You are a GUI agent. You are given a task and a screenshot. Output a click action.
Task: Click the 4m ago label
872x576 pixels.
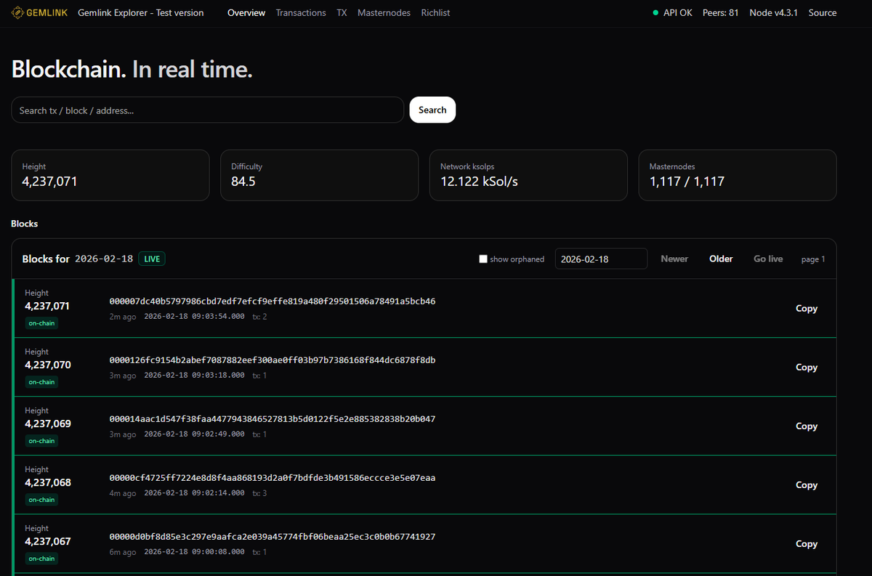click(122, 493)
